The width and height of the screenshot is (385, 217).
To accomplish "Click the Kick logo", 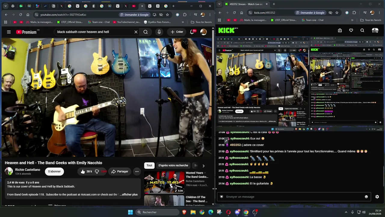I will coord(228,30).
